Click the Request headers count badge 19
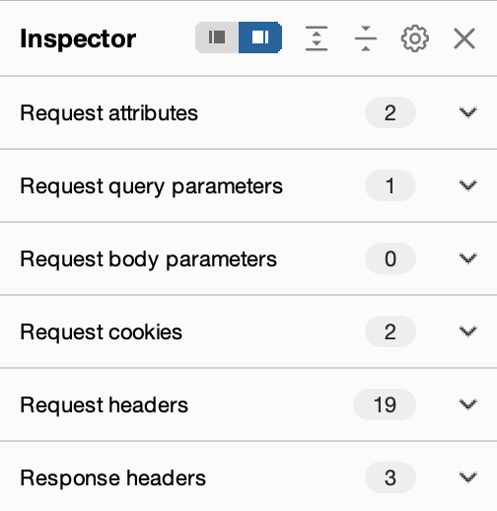This screenshot has height=511, width=497. pos(385,404)
